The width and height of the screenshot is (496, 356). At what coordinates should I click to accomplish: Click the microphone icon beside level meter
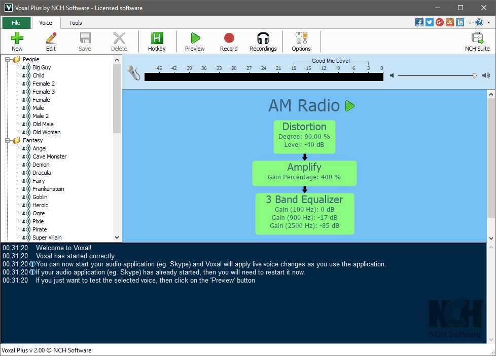tap(133, 72)
